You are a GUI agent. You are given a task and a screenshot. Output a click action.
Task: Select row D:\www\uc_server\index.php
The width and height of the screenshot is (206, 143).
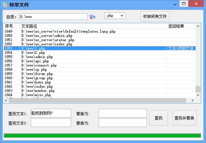[100, 44]
